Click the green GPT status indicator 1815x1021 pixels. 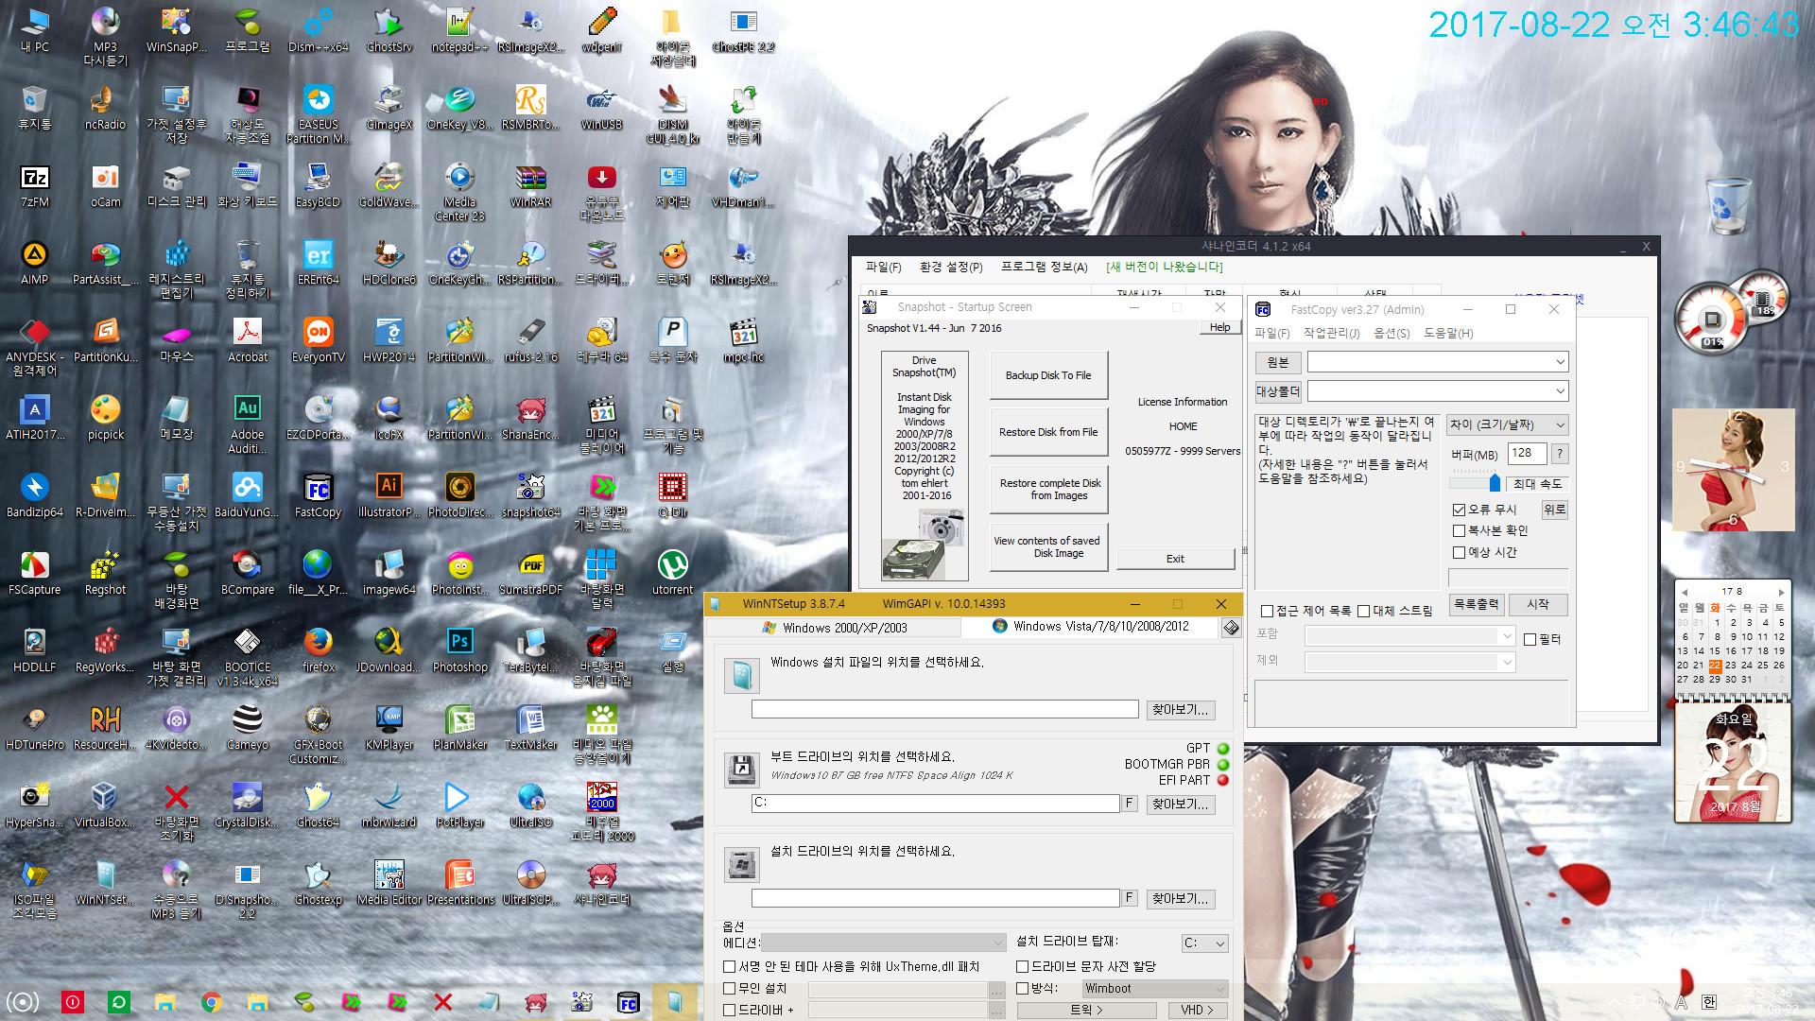[1222, 749]
